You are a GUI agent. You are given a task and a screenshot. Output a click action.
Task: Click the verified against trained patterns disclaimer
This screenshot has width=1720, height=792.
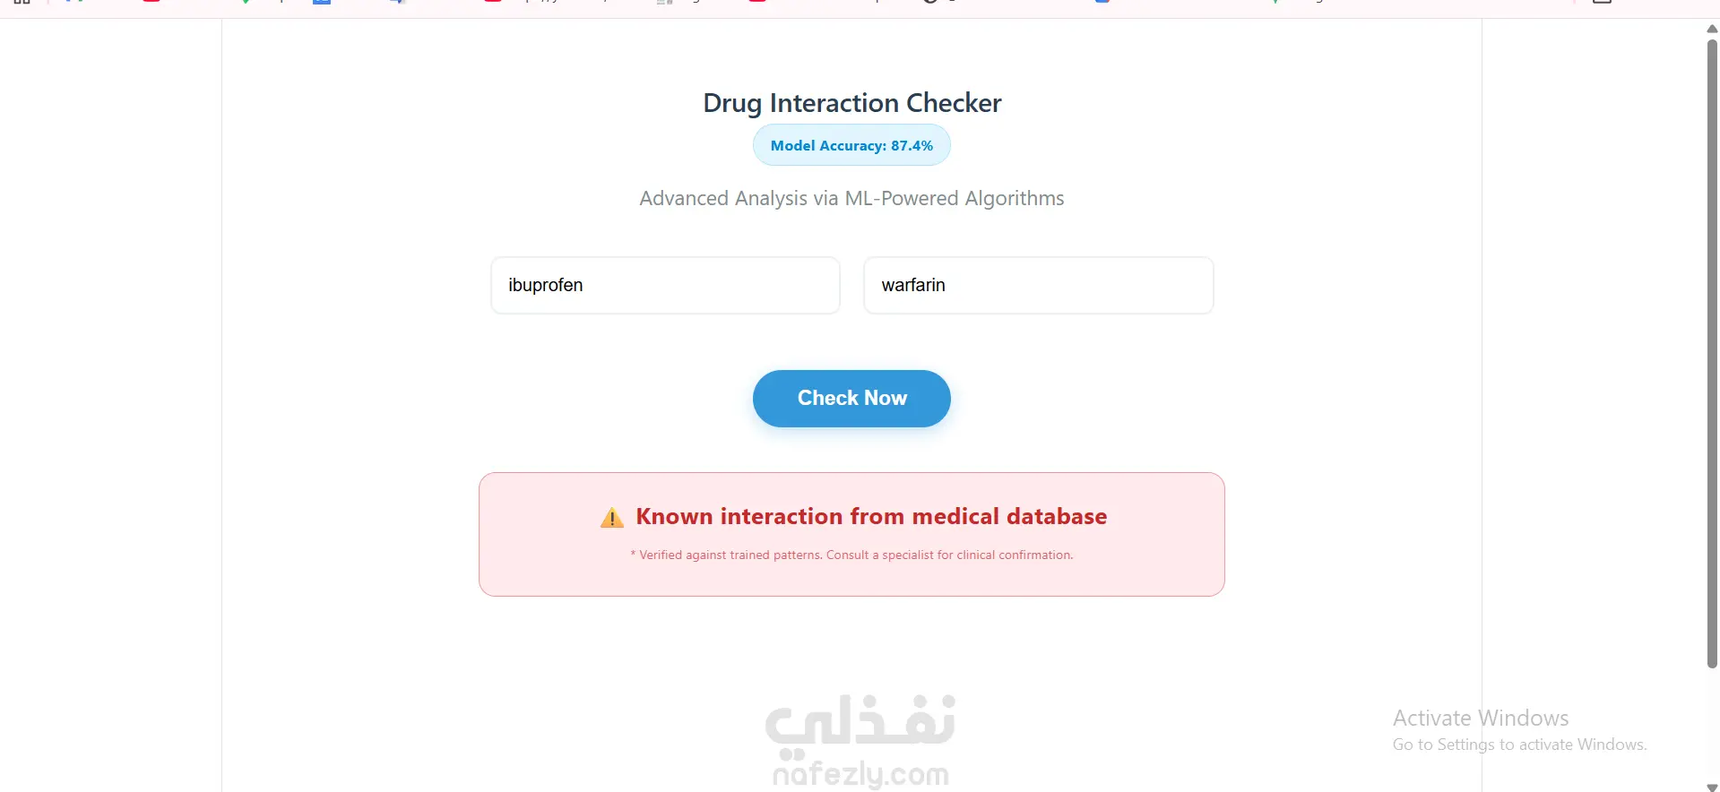[851, 555]
